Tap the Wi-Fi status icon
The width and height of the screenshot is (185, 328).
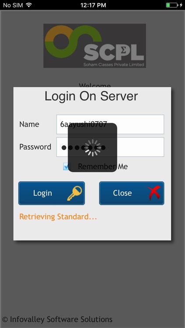(29, 5)
